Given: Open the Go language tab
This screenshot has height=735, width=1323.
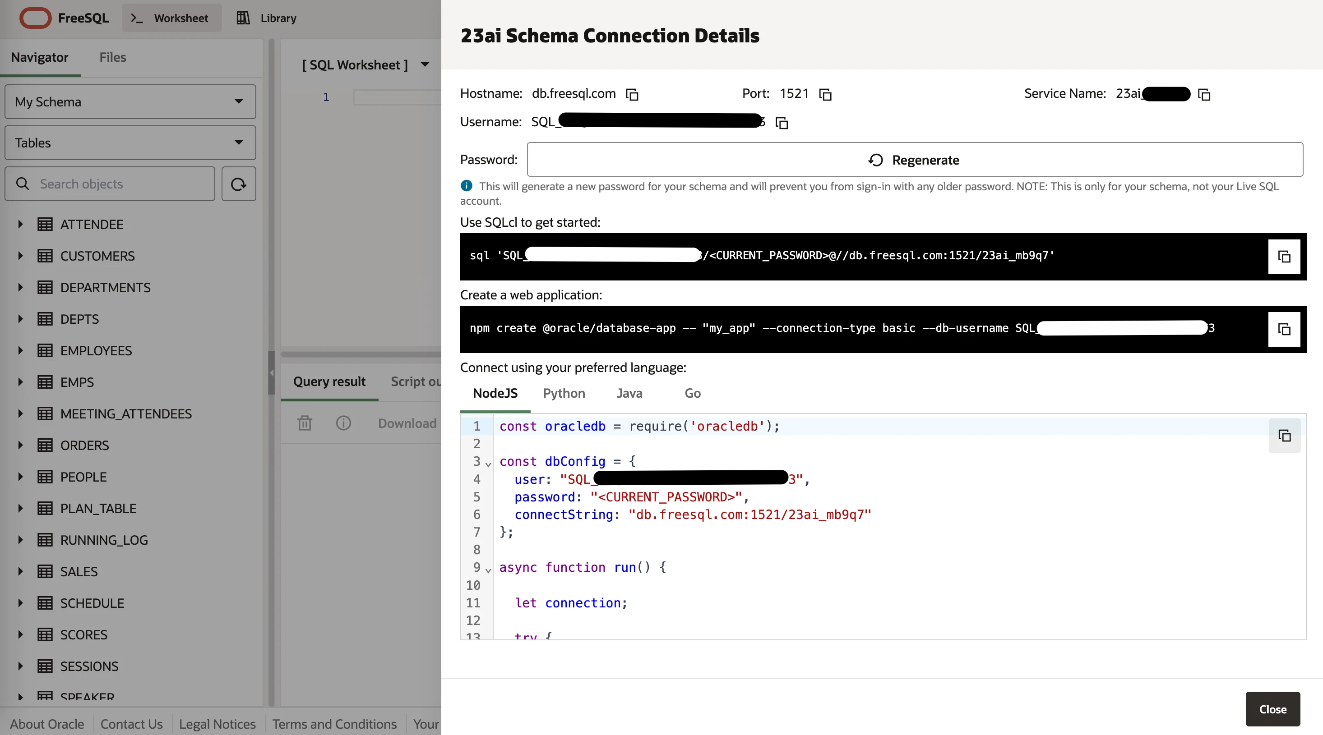Looking at the screenshot, I should coord(692,393).
